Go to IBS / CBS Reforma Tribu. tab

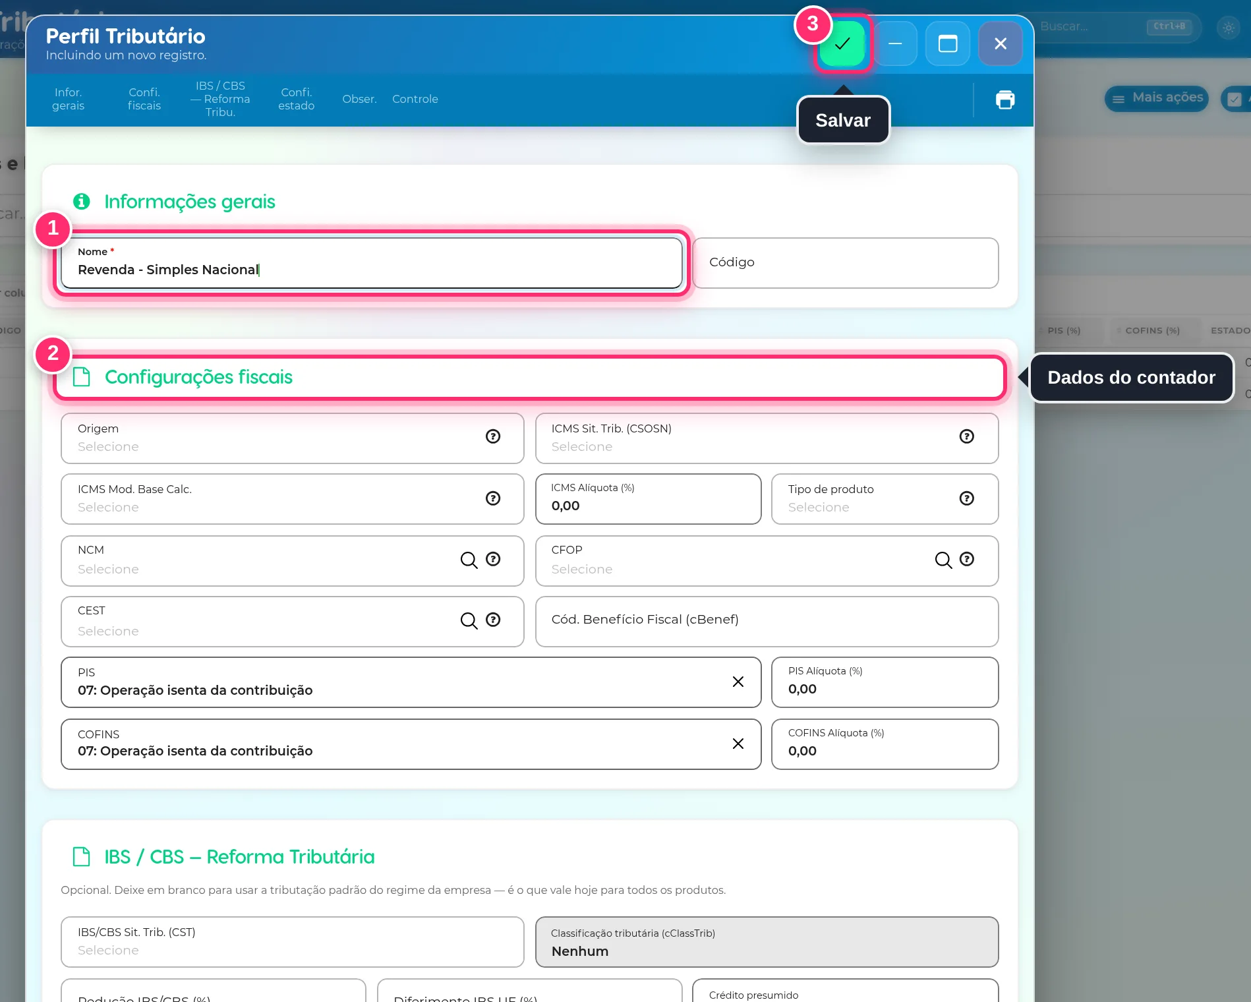pos(220,99)
